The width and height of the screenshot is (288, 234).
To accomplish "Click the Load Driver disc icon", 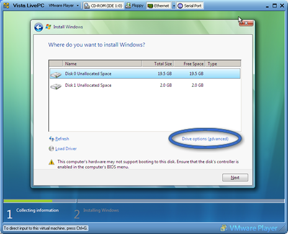I will 52,148.
